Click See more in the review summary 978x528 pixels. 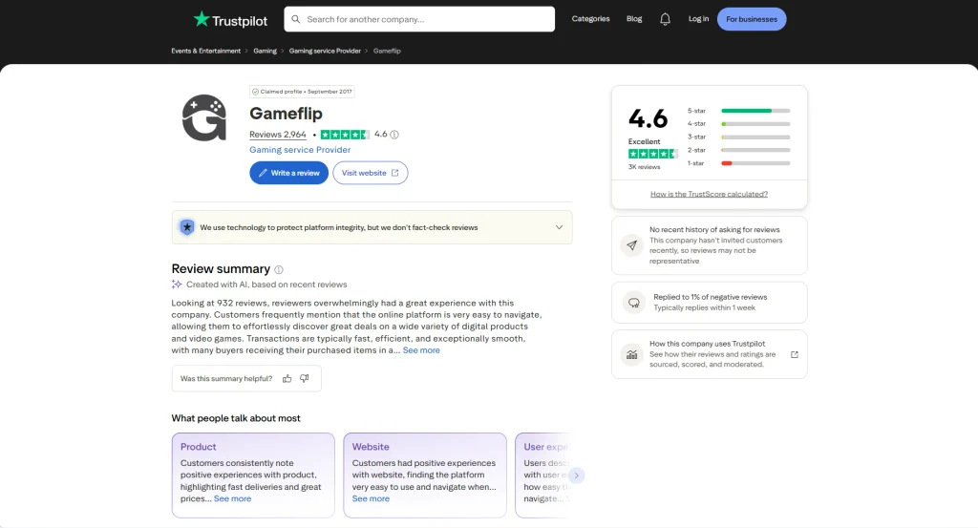[x=421, y=350]
